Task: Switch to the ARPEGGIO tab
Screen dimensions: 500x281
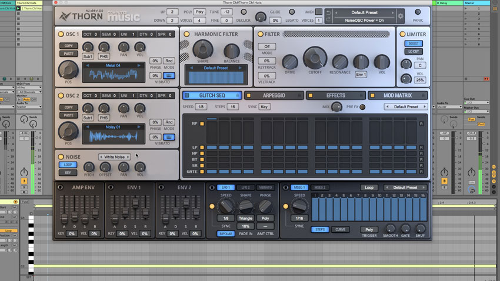Action: tap(274, 95)
